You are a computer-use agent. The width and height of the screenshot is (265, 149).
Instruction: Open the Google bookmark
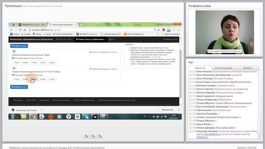26,34
